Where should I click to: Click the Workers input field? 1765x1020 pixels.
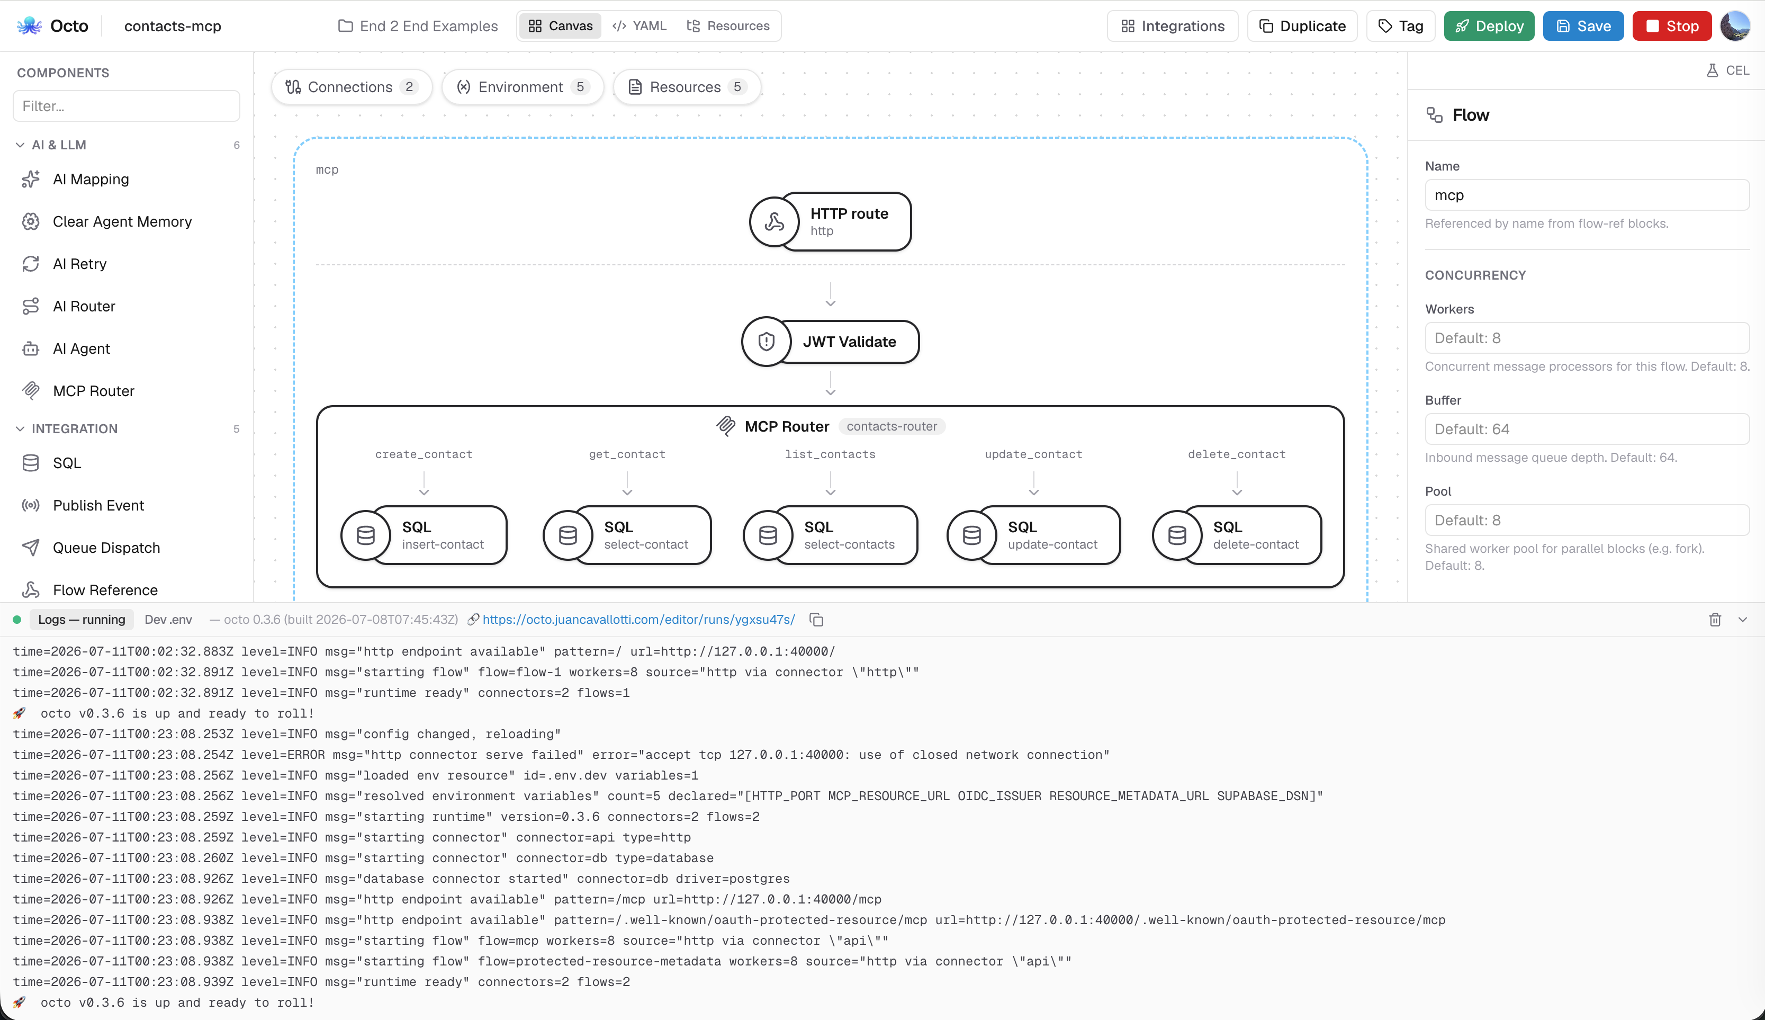point(1587,338)
